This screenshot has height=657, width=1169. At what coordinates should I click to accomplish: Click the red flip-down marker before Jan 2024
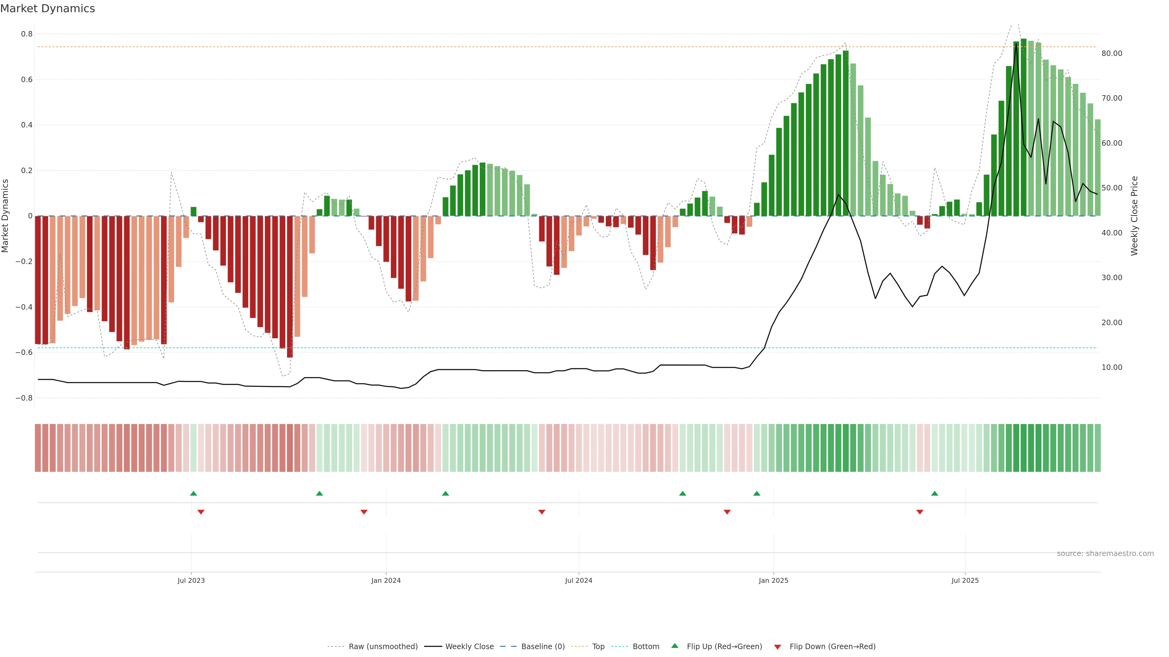click(364, 512)
